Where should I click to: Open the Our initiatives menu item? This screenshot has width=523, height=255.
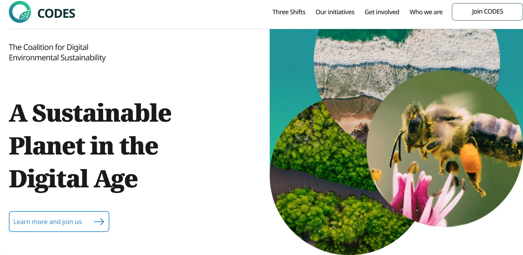click(x=335, y=12)
